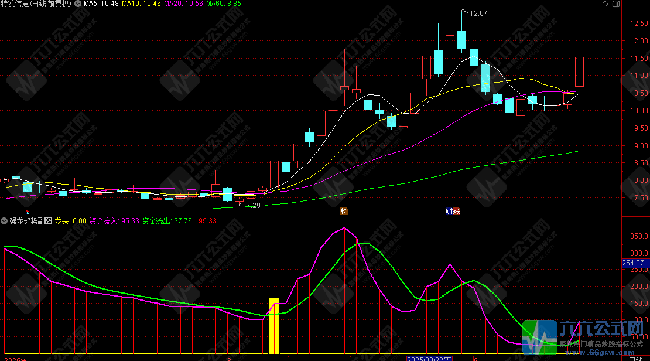Select the yellow MA10 indicator label

coord(141,4)
